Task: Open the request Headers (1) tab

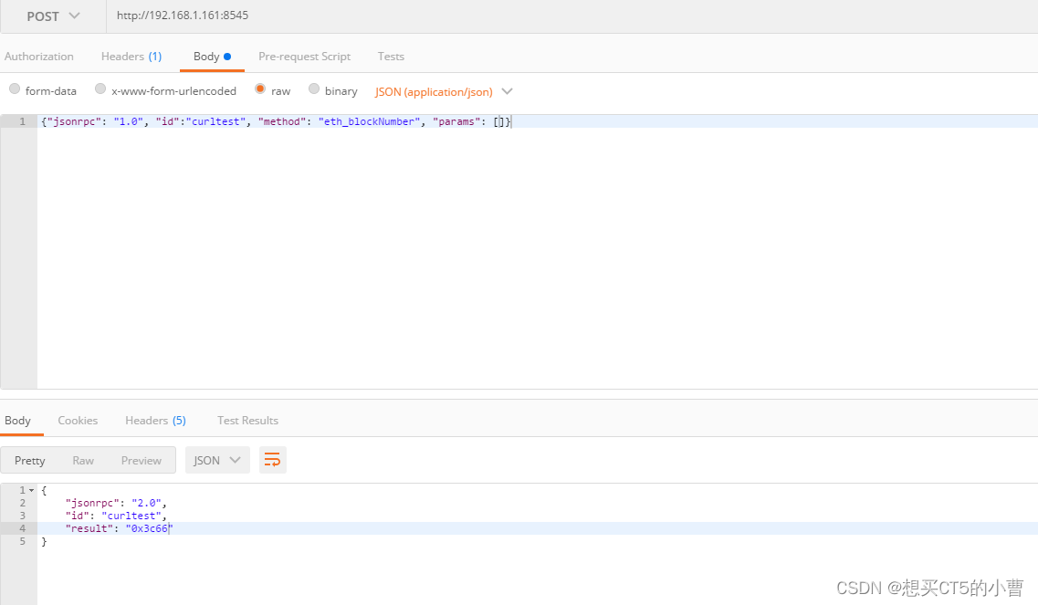Action: tap(131, 56)
